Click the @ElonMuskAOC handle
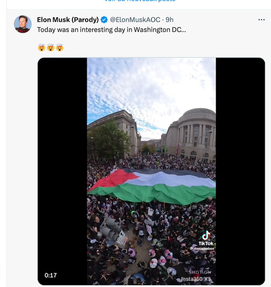Image resolution: width=271 pixels, height=287 pixels. (x=135, y=20)
